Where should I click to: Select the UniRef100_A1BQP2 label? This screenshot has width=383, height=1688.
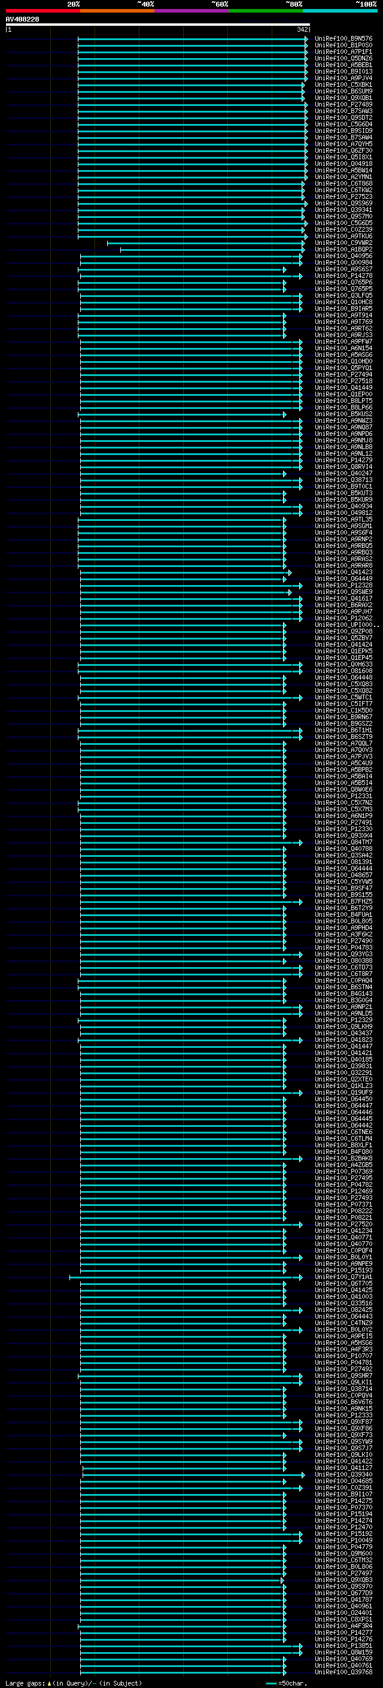point(344,250)
